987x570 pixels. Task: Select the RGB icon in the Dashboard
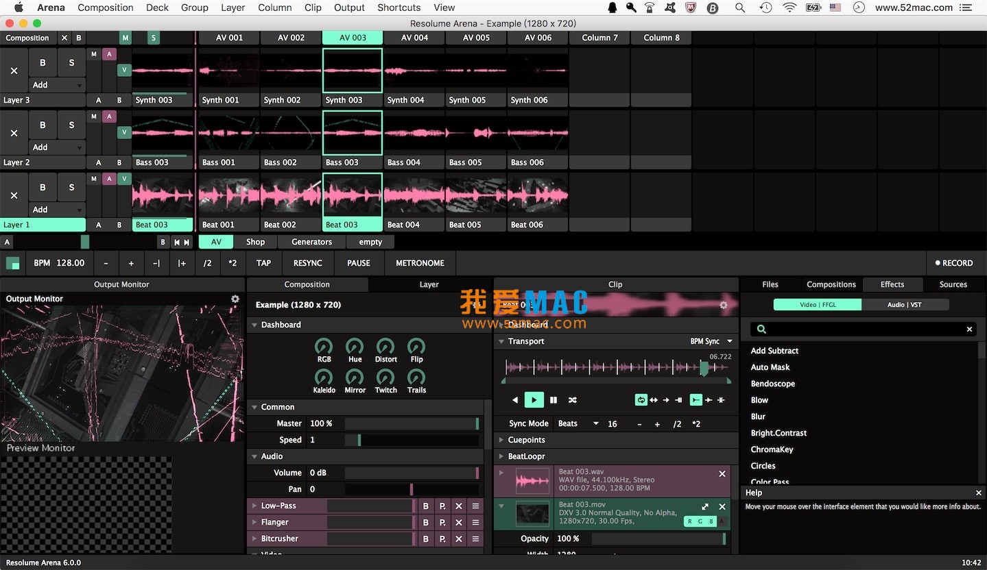click(x=324, y=346)
